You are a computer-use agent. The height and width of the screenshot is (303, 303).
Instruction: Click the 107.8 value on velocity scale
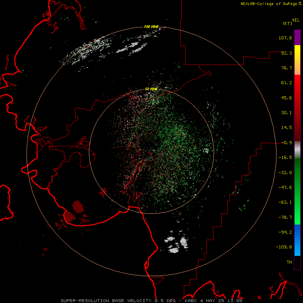285,38
